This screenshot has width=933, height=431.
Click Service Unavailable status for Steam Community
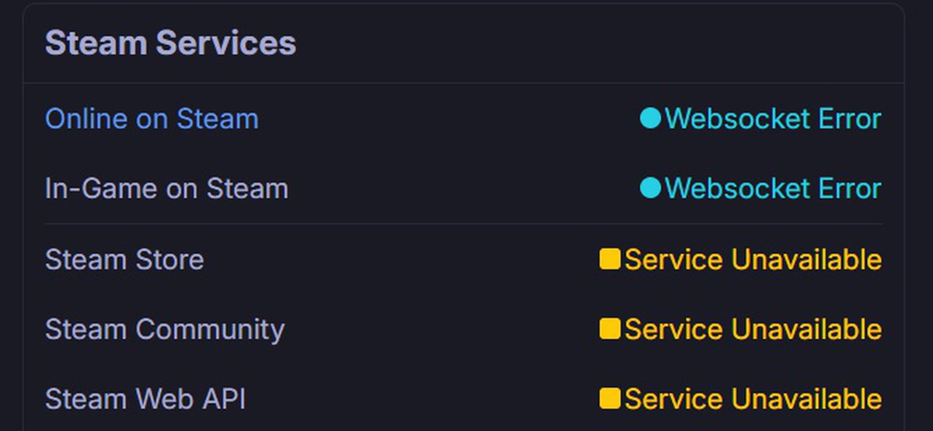click(753, 329)
